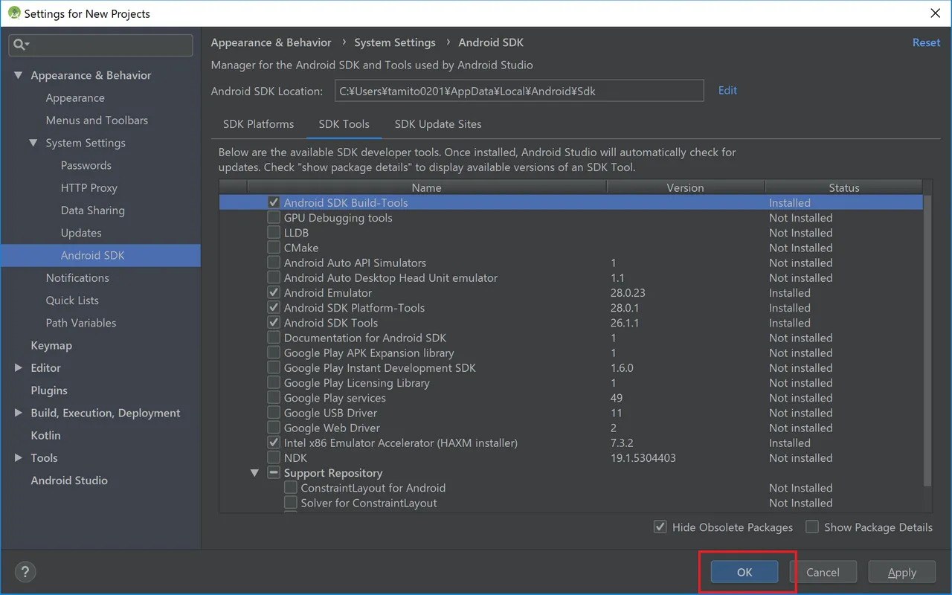Toggle the Support Repository checkbox
This screenshot has width=952, height=595.
point(274,472)
